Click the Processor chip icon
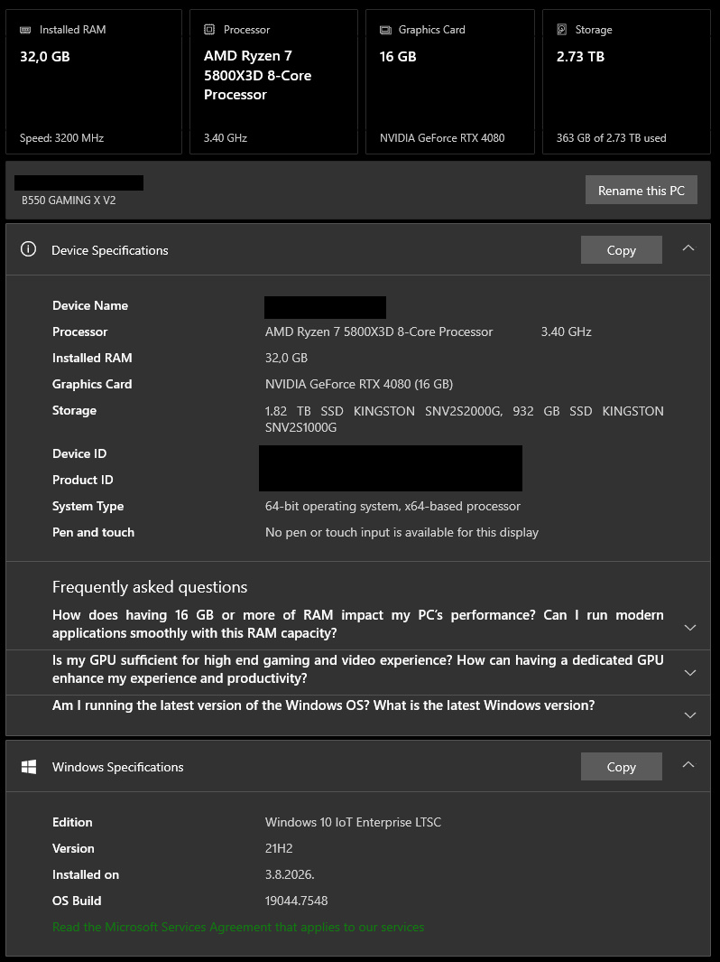 click(x=209, y=30)
